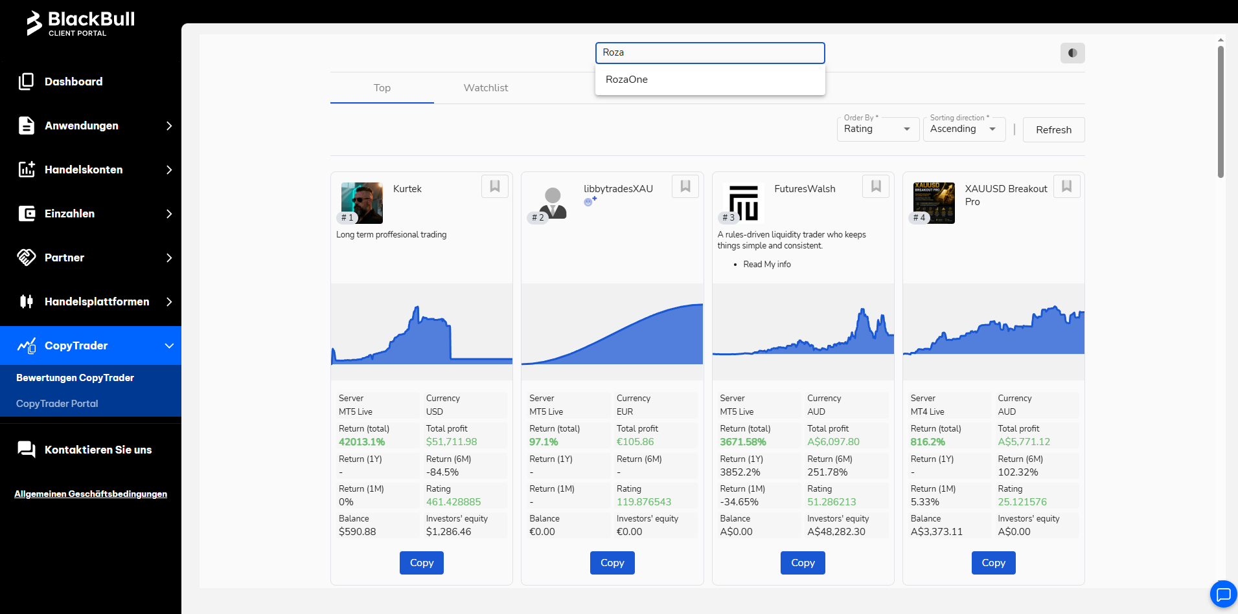Viewport: 1238px width, 614px height.
Task: Click Kurtek's performance chart
Action: coord(422,331)
